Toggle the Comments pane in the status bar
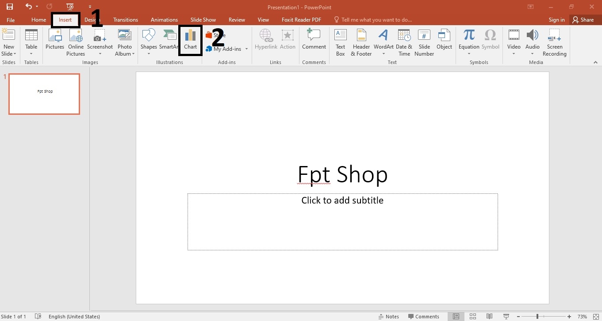The image size is (602, 321). 423,317
